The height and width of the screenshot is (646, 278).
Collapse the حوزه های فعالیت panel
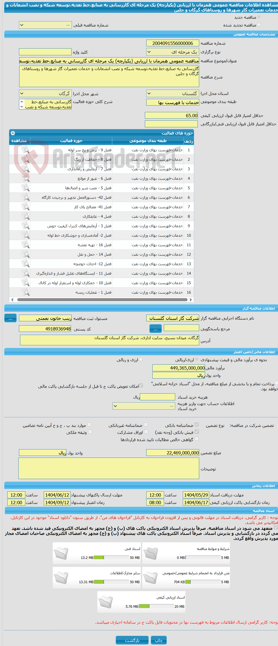coord(13,133)
